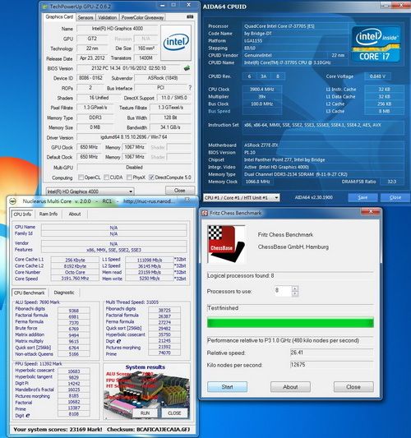
Task: Click the GPU Name field Intel(R) HD Graphics 4000
Action: click(118, 29)
